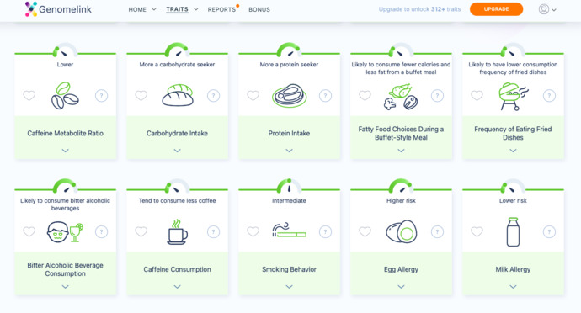Screen dimensions: 581x313
Task: Open help question mark for Carbohydrate Intake
Action: pos(213,96)
